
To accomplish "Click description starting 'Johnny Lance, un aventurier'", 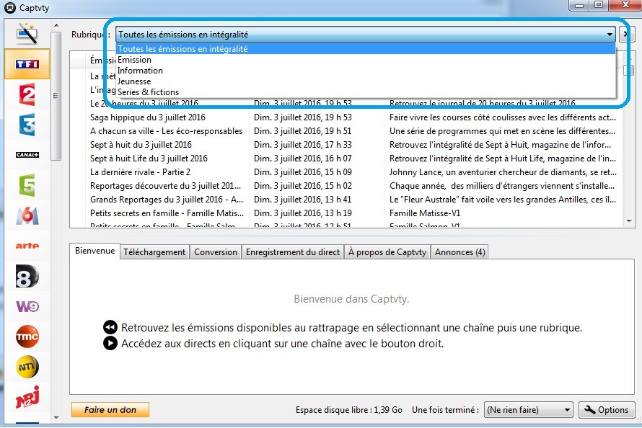I will (503, 172).
